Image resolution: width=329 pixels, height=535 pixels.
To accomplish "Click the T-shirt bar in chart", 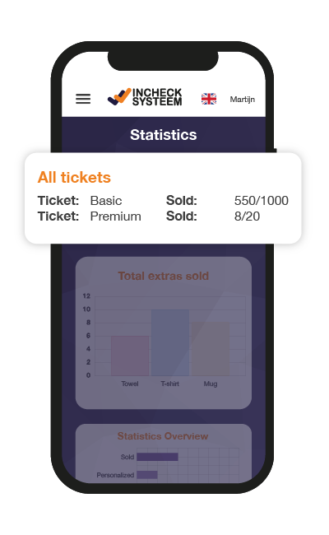I will [x=170, y=342].
